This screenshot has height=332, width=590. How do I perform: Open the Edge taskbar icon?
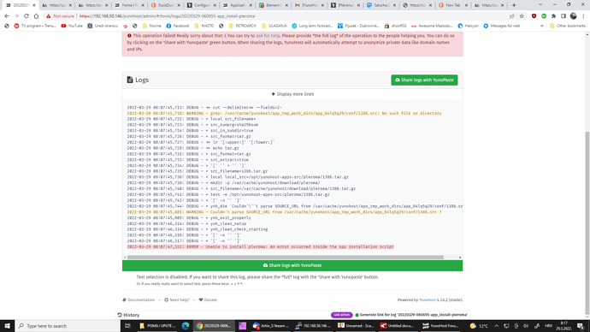[x=186, y=326]
